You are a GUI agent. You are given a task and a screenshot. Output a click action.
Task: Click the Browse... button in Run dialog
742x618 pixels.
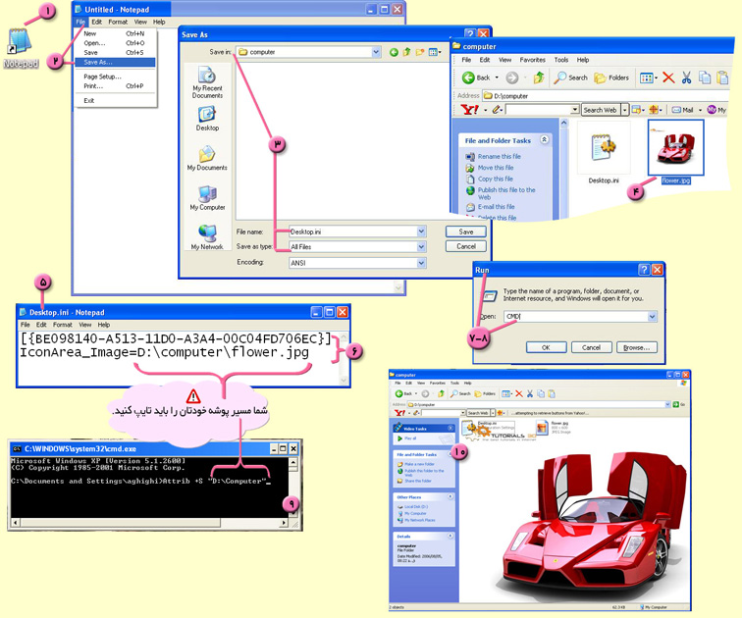[x=635, y=347]
